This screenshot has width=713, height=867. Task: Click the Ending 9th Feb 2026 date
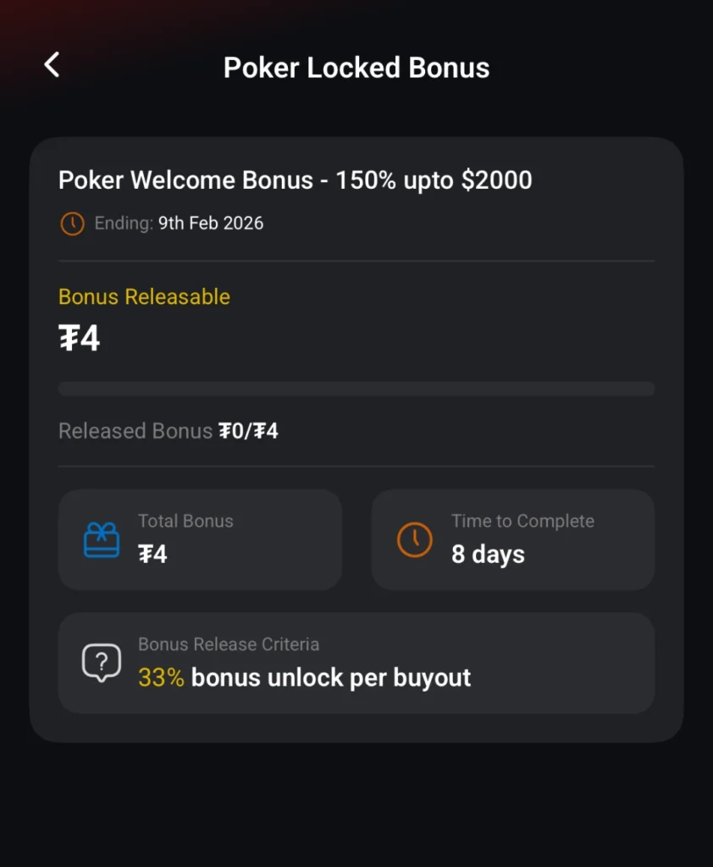210,224
